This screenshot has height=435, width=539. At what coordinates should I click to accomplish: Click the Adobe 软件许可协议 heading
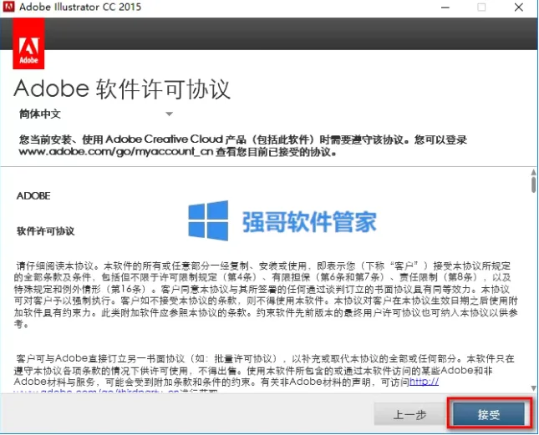pyautogui.click(x=122, y=89)
